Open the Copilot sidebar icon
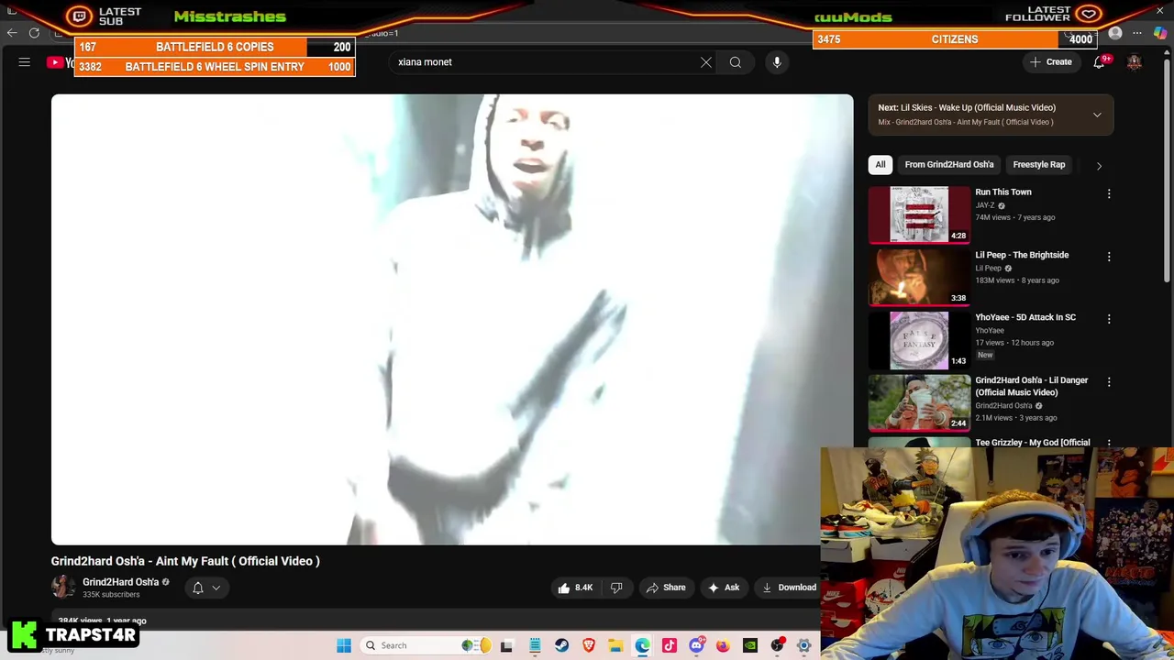Screen dimensions: 1174x660 pos(1160,34)
